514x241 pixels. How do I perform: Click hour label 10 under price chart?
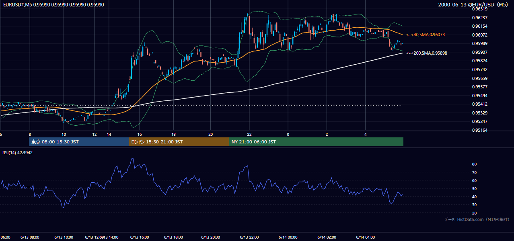click(x=64, y=134)
